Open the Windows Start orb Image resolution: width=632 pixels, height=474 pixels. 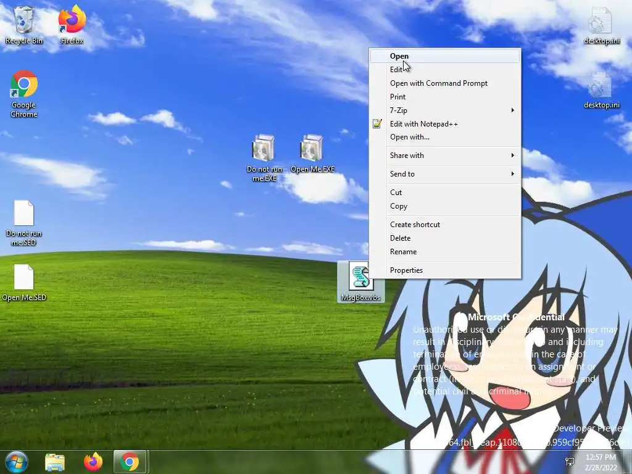coord(16,462)
